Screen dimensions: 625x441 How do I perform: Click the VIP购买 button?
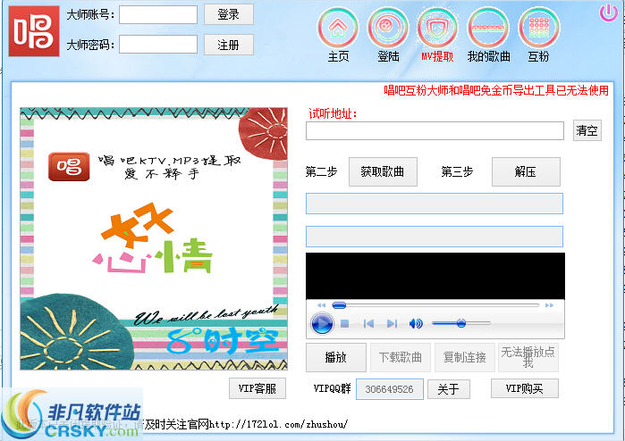(525, 388)
